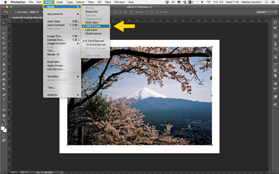
Task: Select the Rectangular Marquee tool
Action: [4, 28]
